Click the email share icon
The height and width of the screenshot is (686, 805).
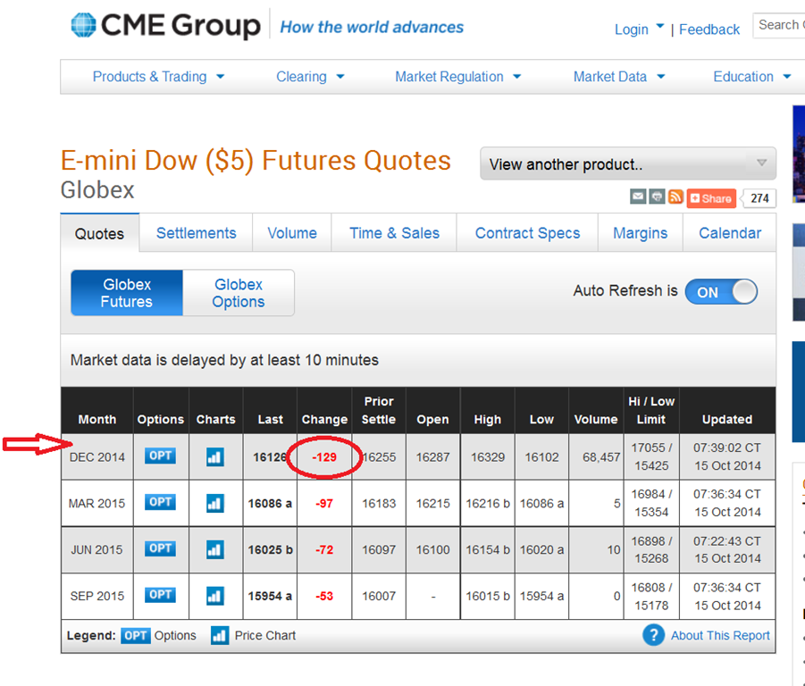tap(638, 197)
